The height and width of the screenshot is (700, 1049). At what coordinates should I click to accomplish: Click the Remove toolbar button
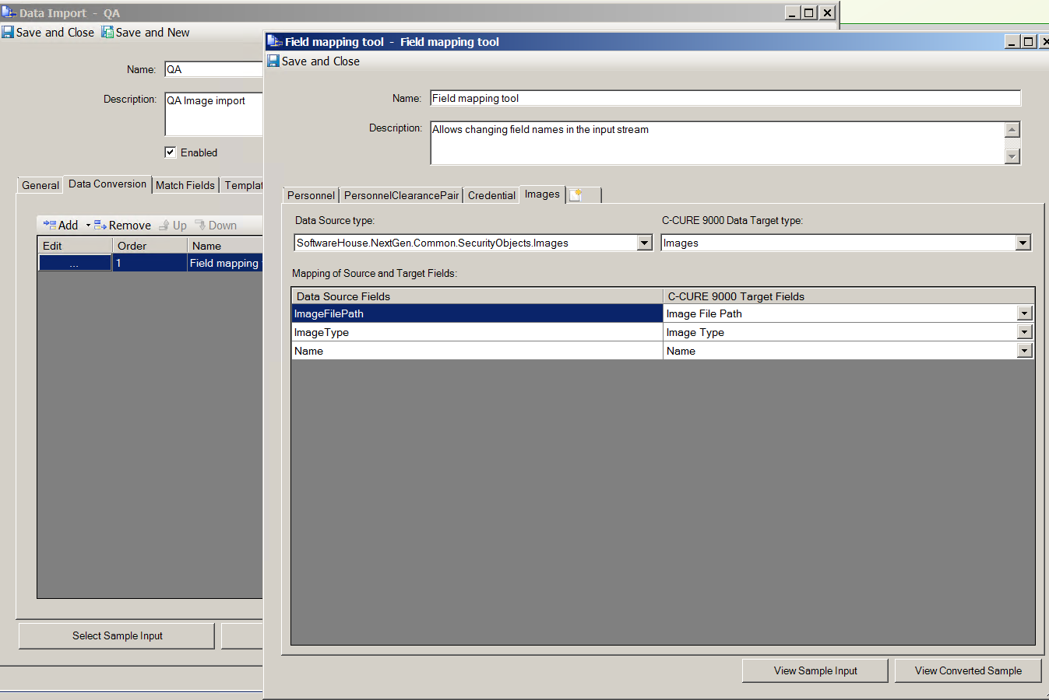[x=122, y=226]
